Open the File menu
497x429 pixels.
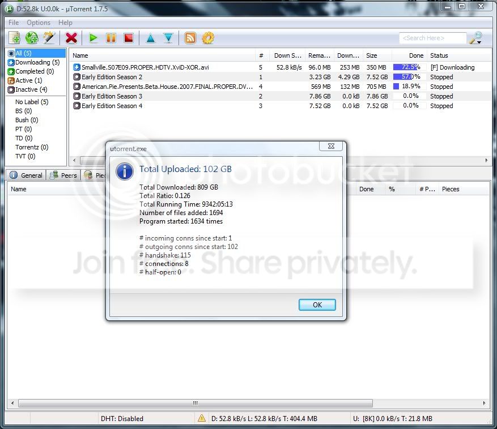click(14, 23)
